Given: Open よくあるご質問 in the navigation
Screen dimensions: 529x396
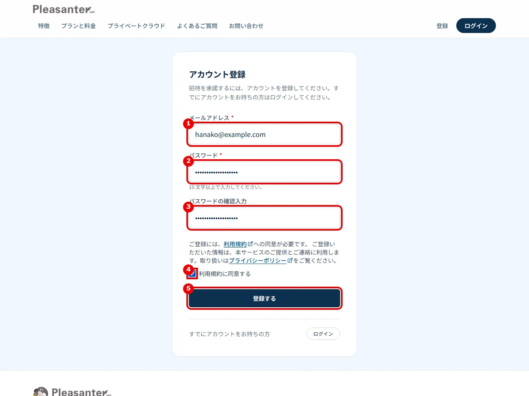Looking at the screenshot, I should (x=197, y=26).
